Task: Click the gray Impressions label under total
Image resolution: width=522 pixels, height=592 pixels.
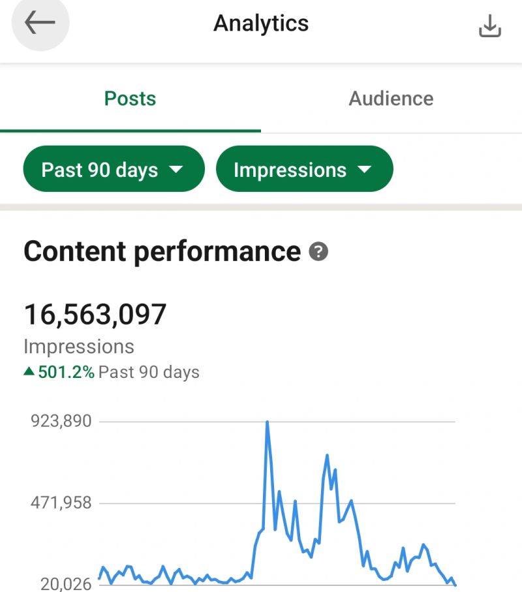Action: [x=79, y=346]
